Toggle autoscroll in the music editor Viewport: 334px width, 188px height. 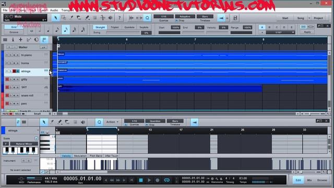tap(195, 122)
